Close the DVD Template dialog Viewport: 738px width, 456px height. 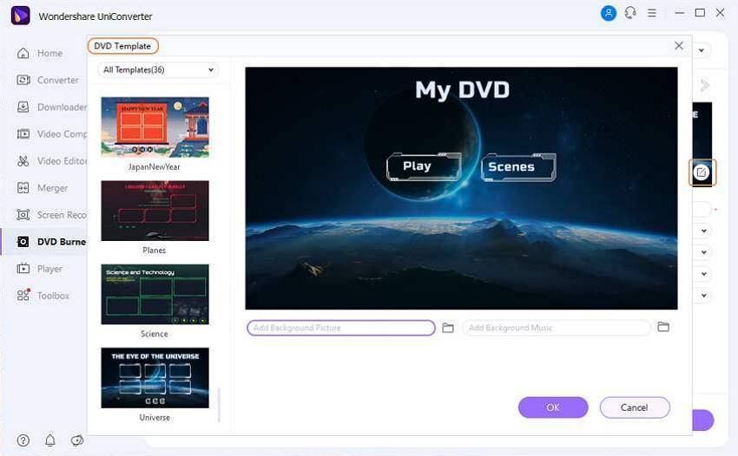tap(679, 46)
